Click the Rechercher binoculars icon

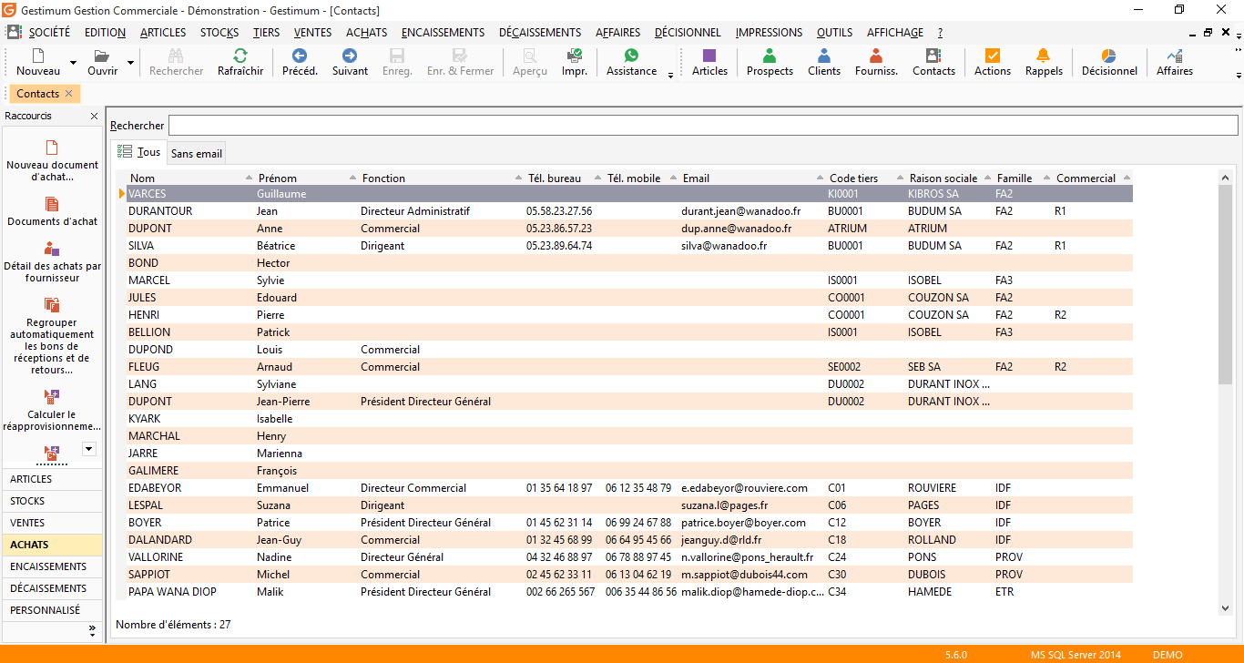[x=176, y=56]
